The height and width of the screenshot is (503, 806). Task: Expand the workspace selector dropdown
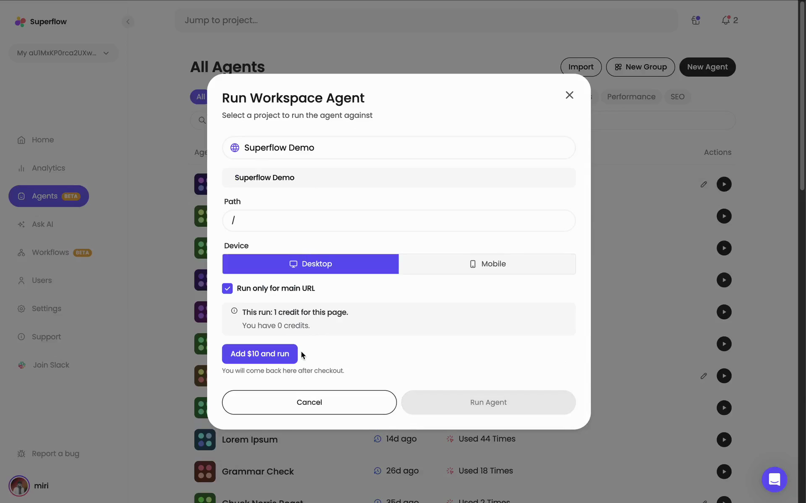[x=63, y=53]
